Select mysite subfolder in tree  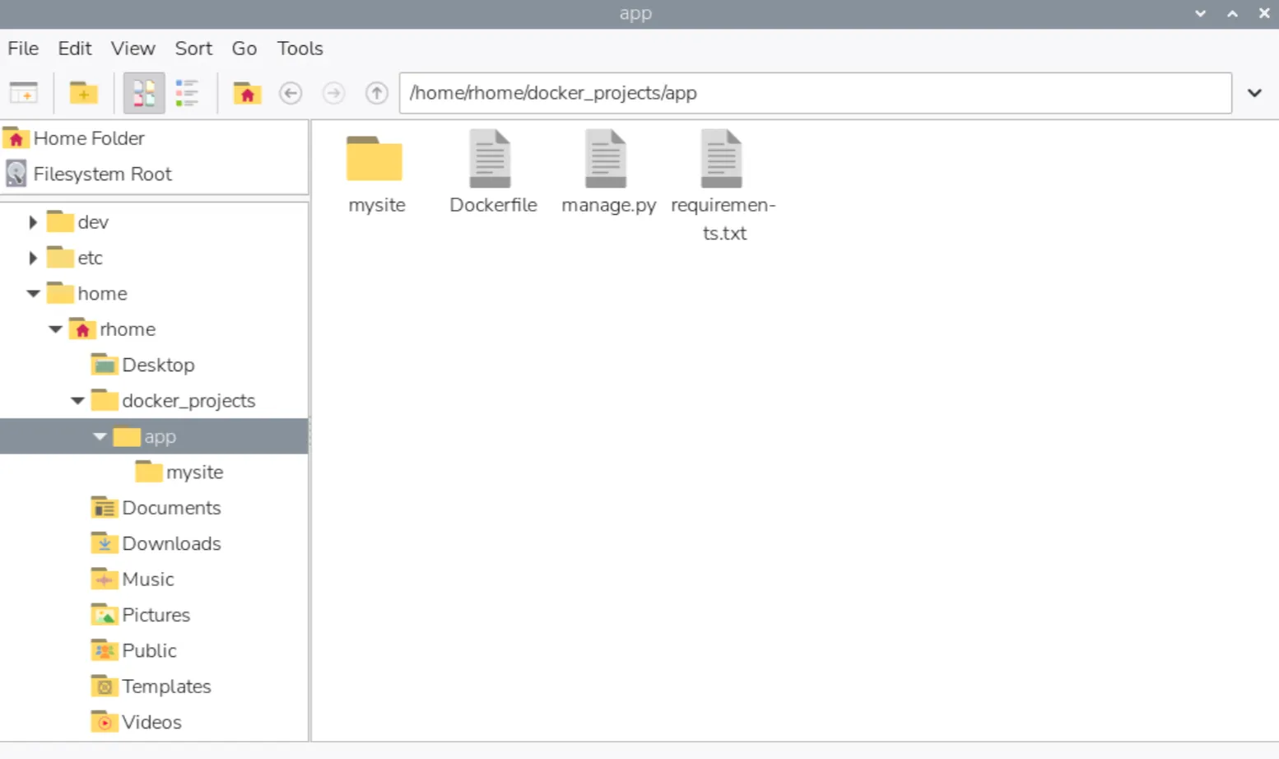click(179, 473)
